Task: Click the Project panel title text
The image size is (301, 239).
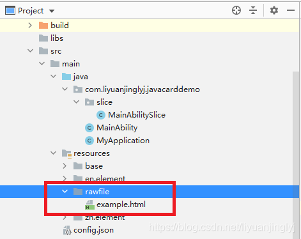Action: (31, 11)
